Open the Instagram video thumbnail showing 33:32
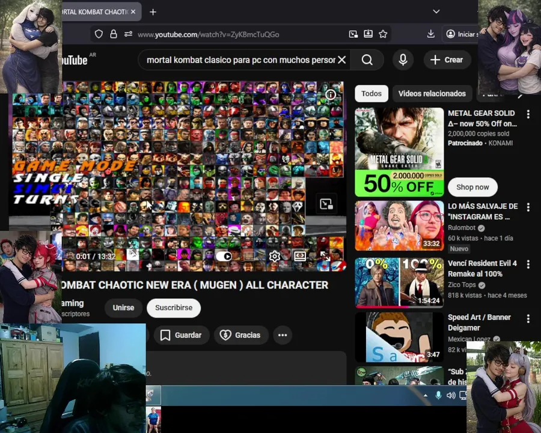Image resolution: width=541 pixels, height=433 pixels. point(399,226)
